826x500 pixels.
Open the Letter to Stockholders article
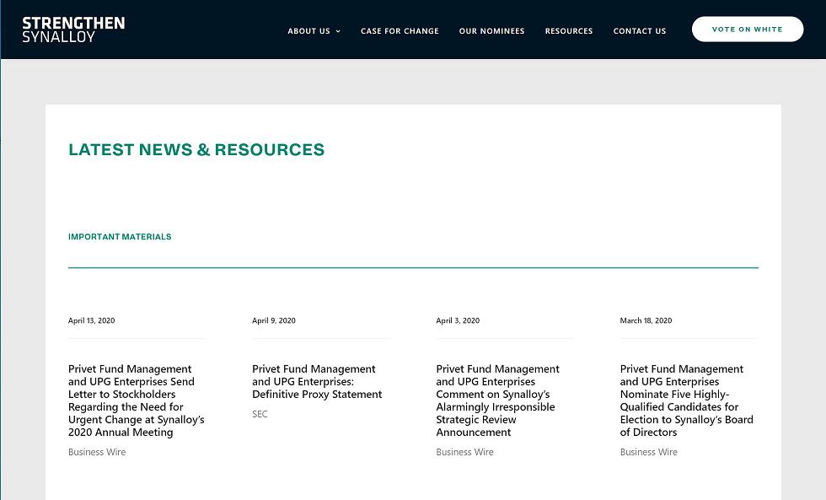[x=136, y=401]
